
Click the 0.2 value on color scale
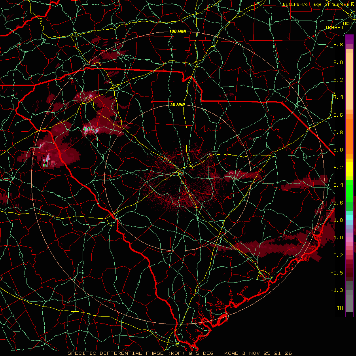[x=338, y=256]
